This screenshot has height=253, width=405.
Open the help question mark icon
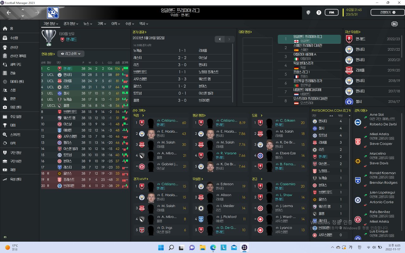319,13
